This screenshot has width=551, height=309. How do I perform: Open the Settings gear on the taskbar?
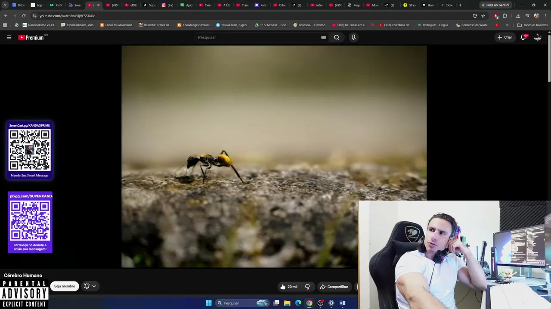pyautogui.click(x=331, y=303)
